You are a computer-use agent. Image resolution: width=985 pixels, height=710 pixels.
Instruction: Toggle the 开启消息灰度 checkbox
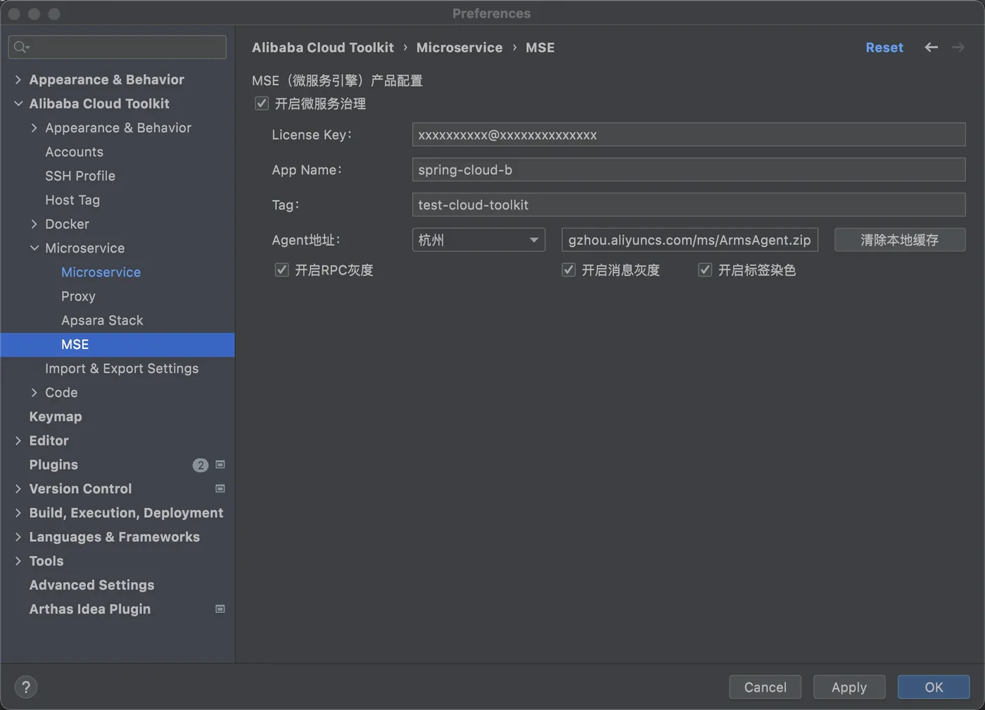(x=568, y=270)
